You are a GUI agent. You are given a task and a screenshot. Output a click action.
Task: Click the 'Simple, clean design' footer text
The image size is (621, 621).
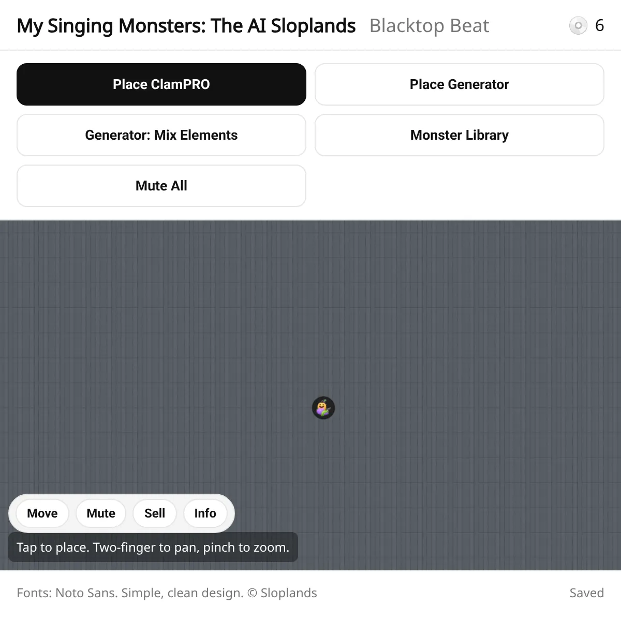click(182, 593)
